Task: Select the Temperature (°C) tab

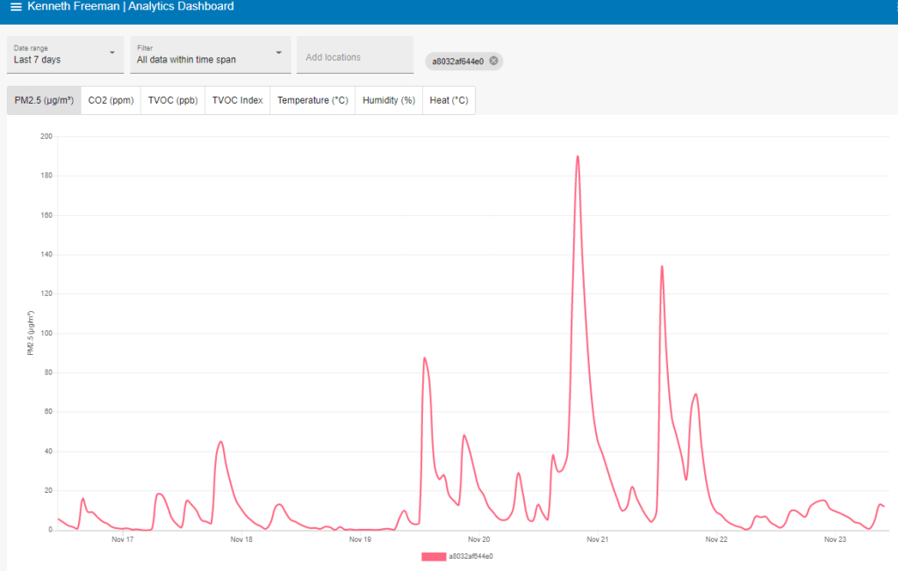Action: click(313, 100)
